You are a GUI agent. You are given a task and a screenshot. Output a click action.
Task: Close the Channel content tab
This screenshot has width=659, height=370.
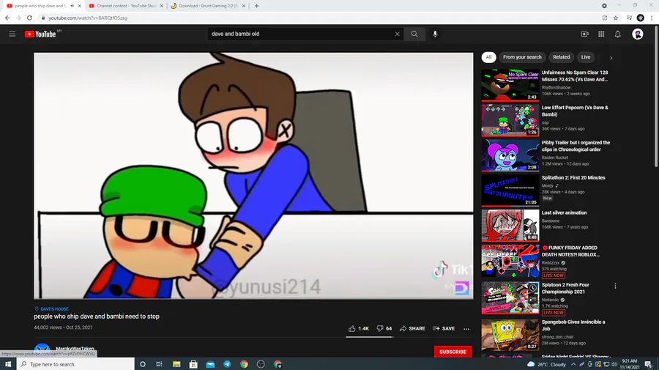161,6
